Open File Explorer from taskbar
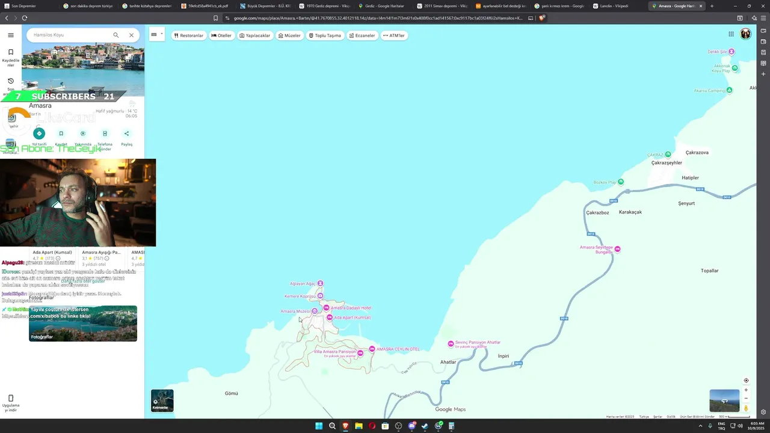 (x=359, y=426)
